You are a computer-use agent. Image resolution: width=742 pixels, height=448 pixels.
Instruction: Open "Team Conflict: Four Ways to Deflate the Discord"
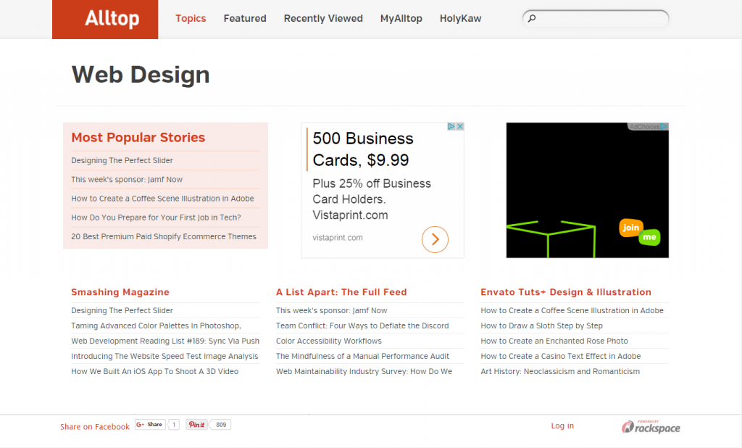point(362,325)
